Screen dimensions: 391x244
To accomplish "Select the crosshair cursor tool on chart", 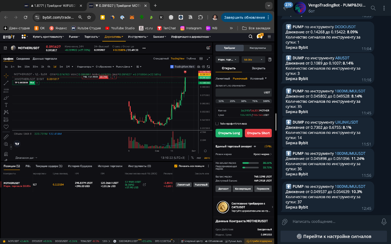I will tap(6, 75).
